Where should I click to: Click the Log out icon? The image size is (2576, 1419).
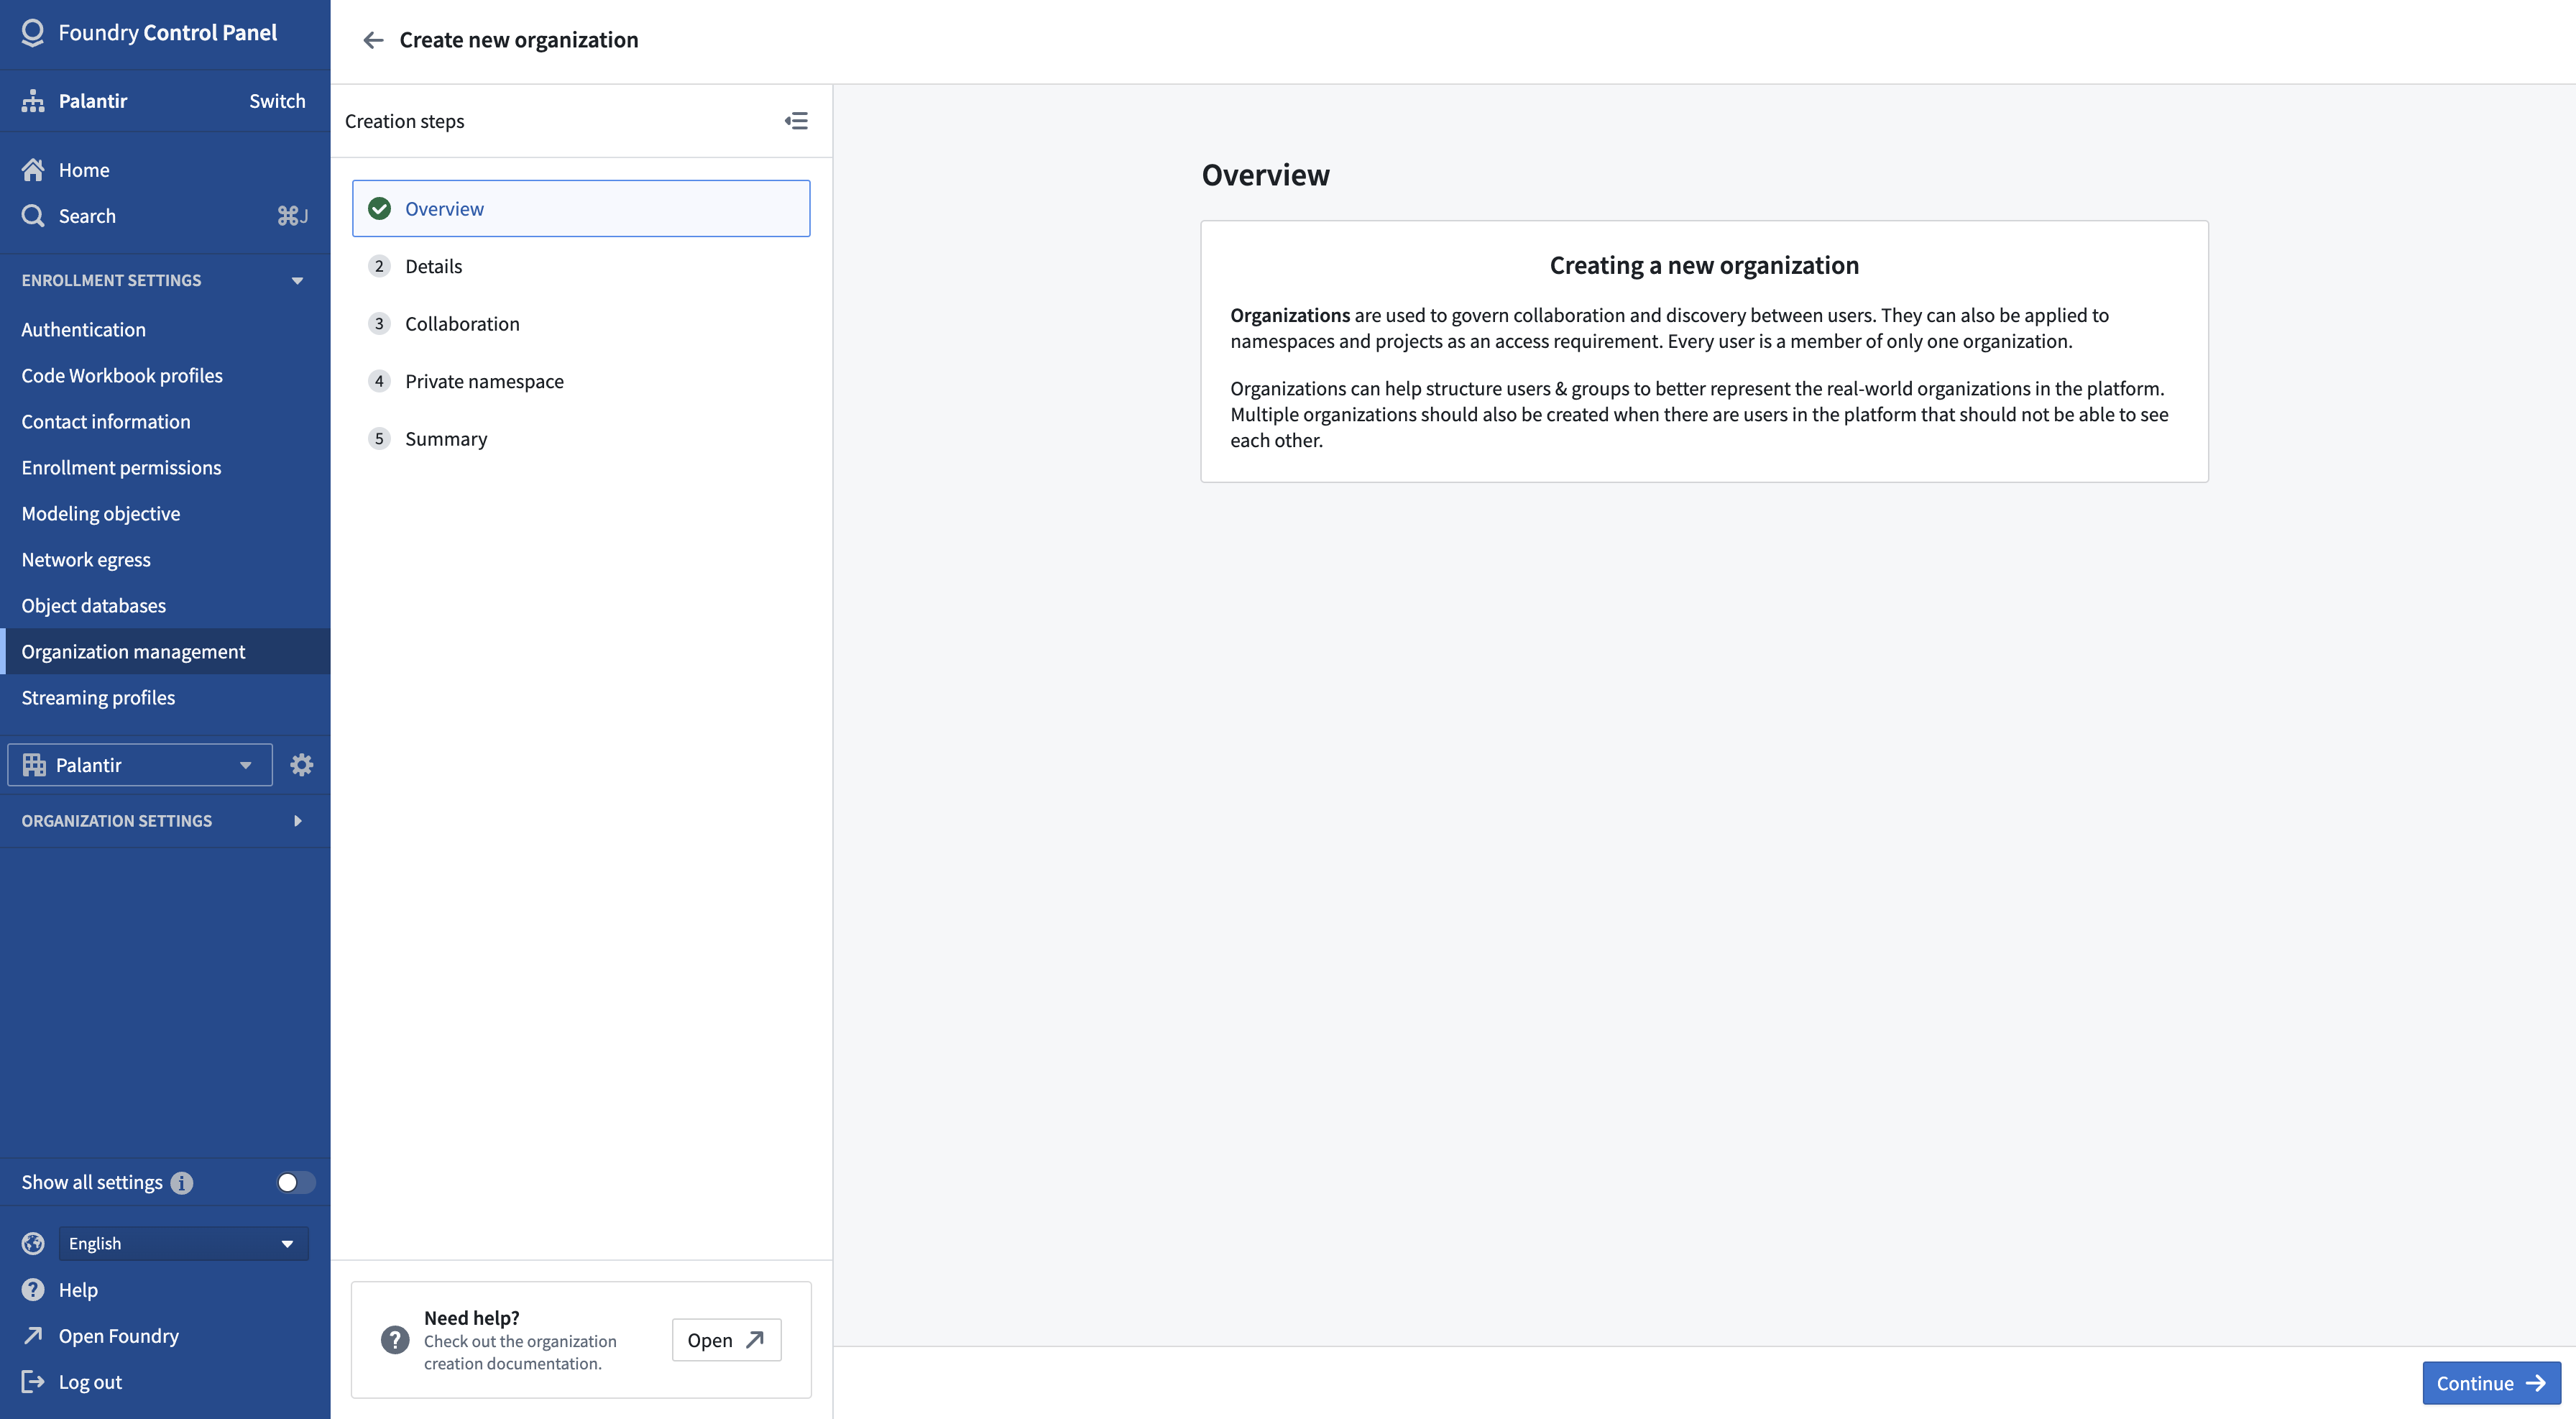(33, 1382)
